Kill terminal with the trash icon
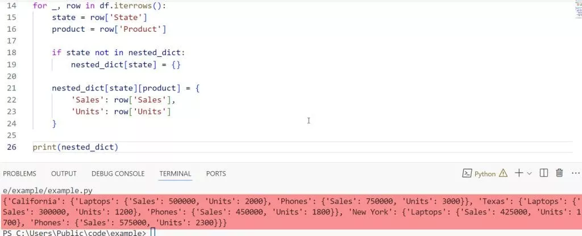Viewport: 582px width, 236px height. (x=559, y=173)
